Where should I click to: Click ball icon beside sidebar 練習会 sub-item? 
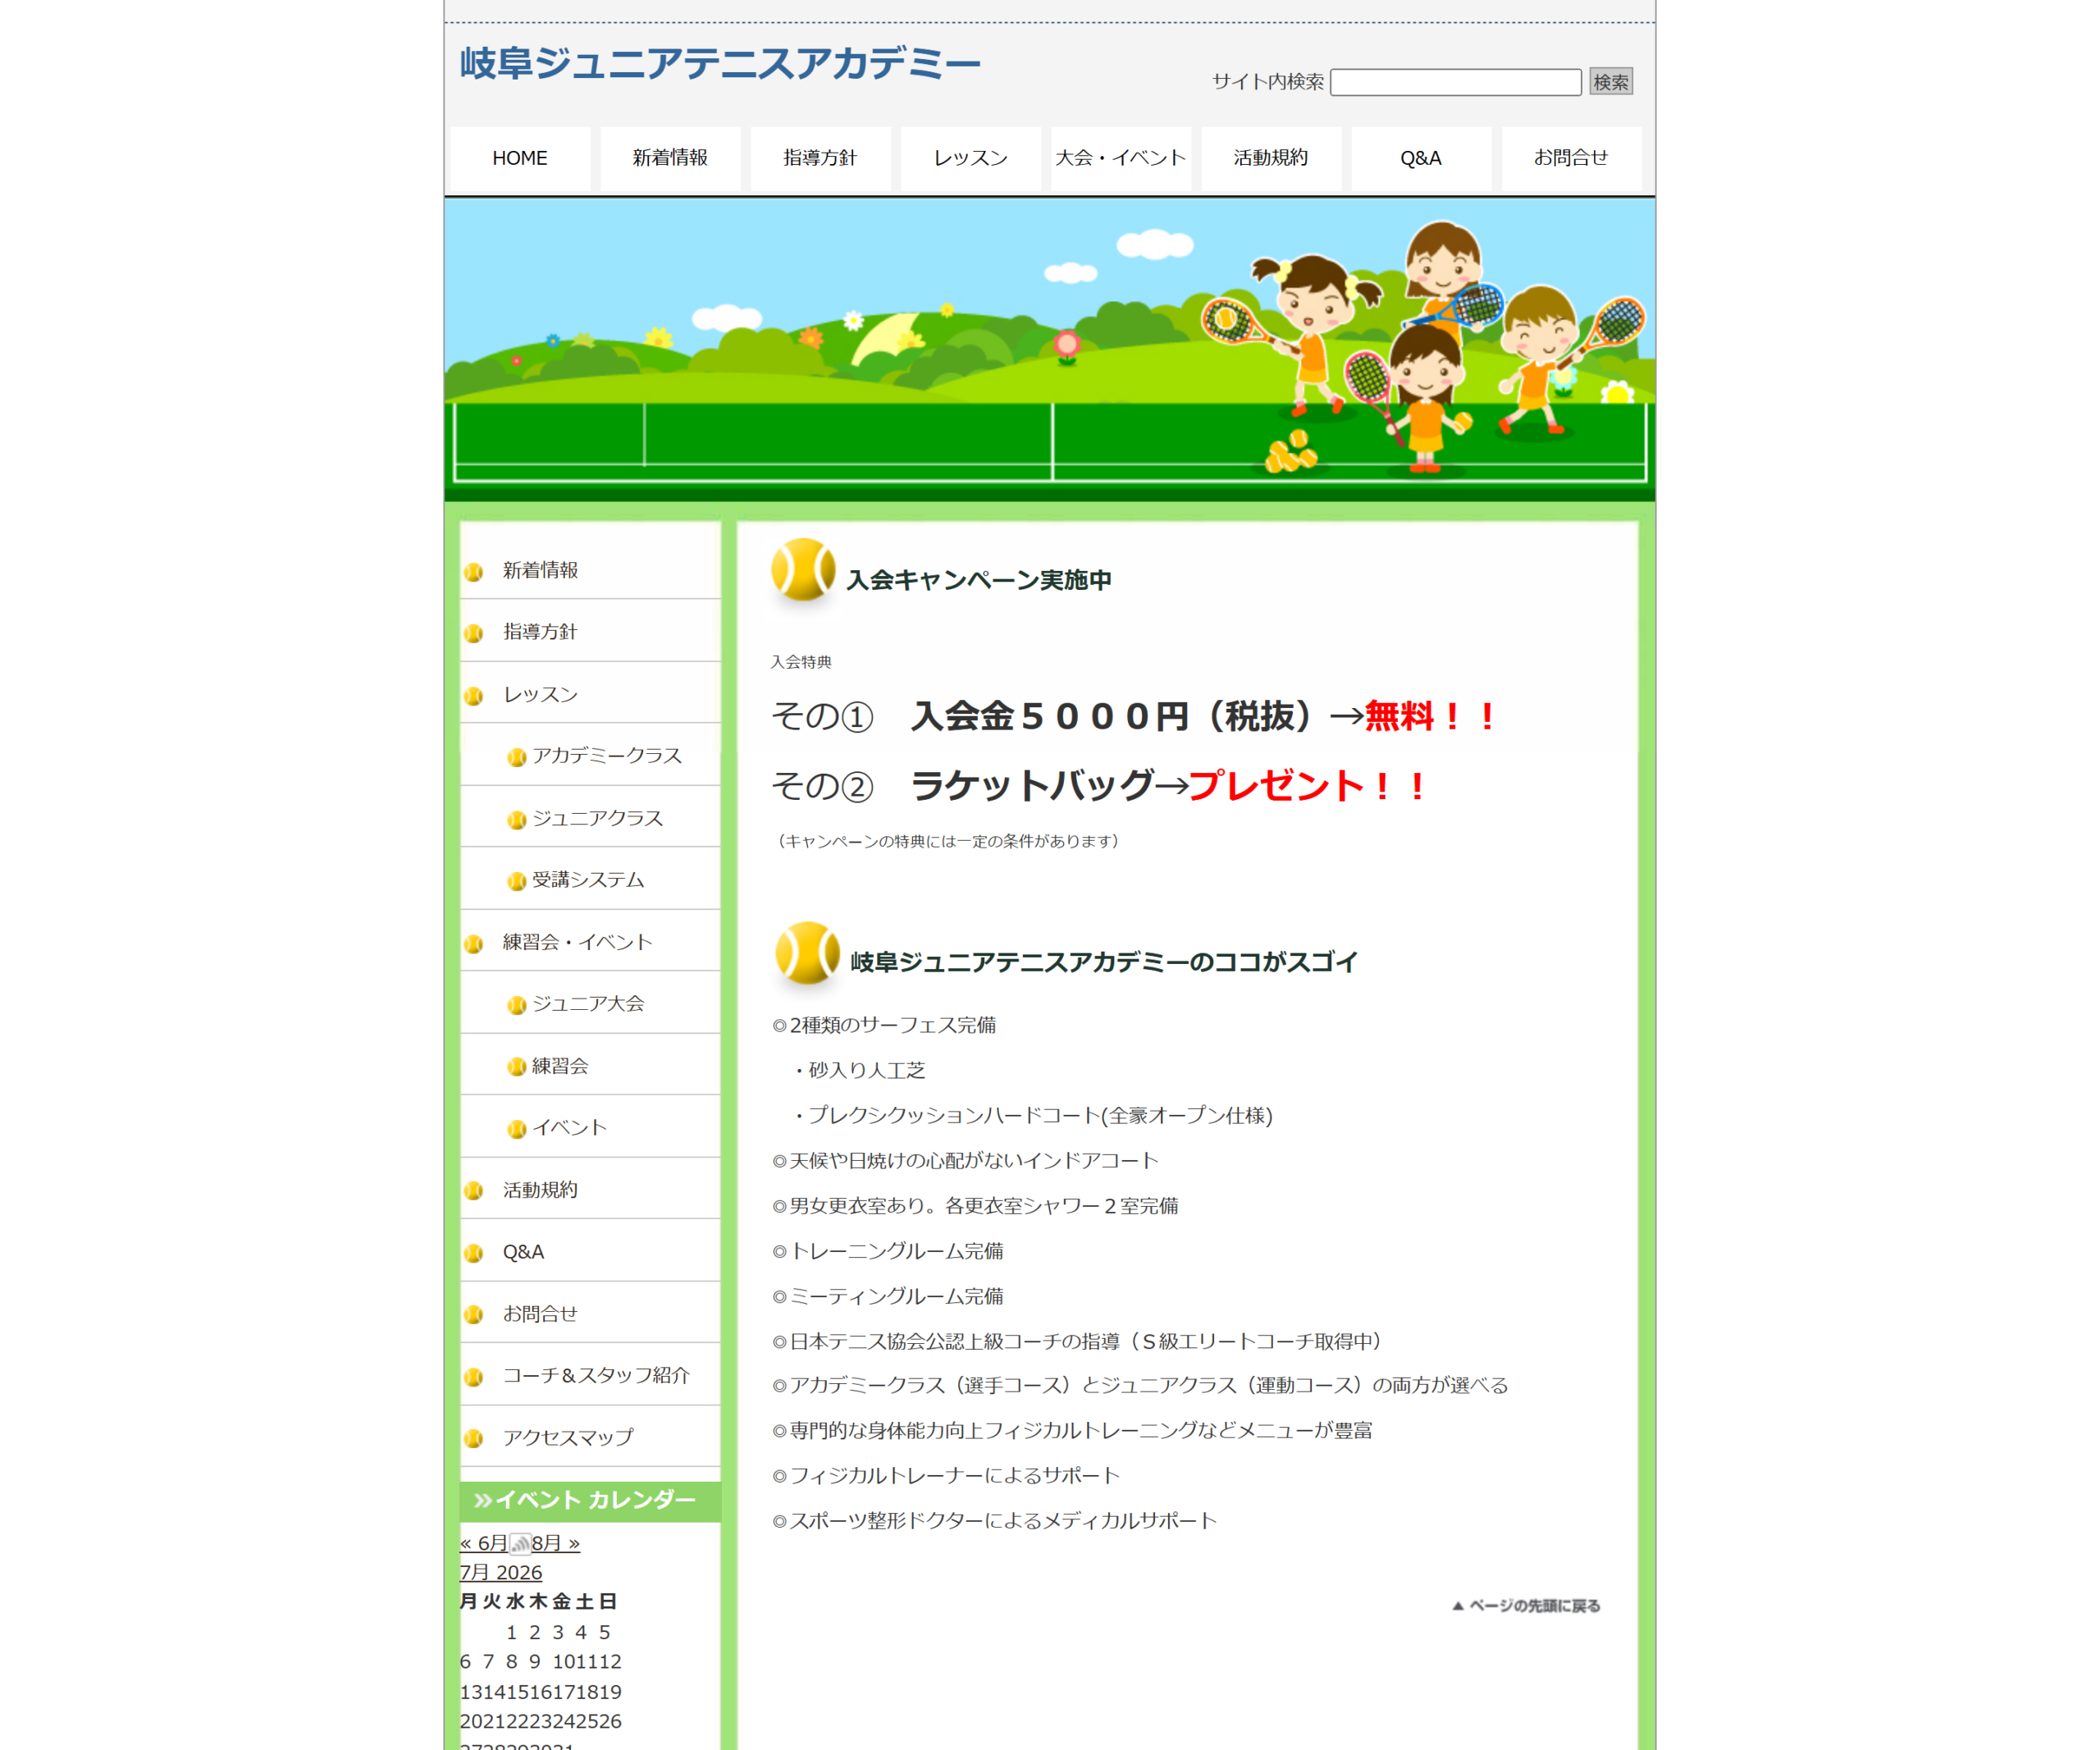pyautogui.click(x=517, y=1067)
